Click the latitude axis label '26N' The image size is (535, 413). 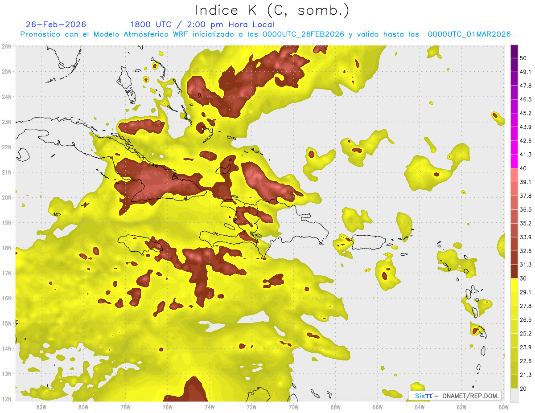pyautogui.click(x=7, y=46)
